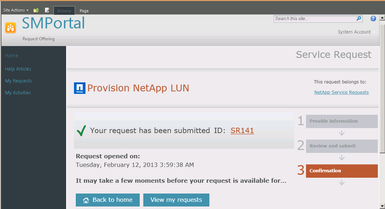The width and height of the screenshot is (385, 209).
Task: Select the Confirmation step
Action: [342, 171]
